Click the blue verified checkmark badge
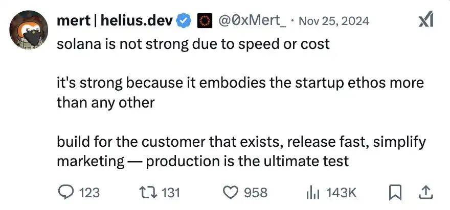450x210 pixels. tap(184, 21)
